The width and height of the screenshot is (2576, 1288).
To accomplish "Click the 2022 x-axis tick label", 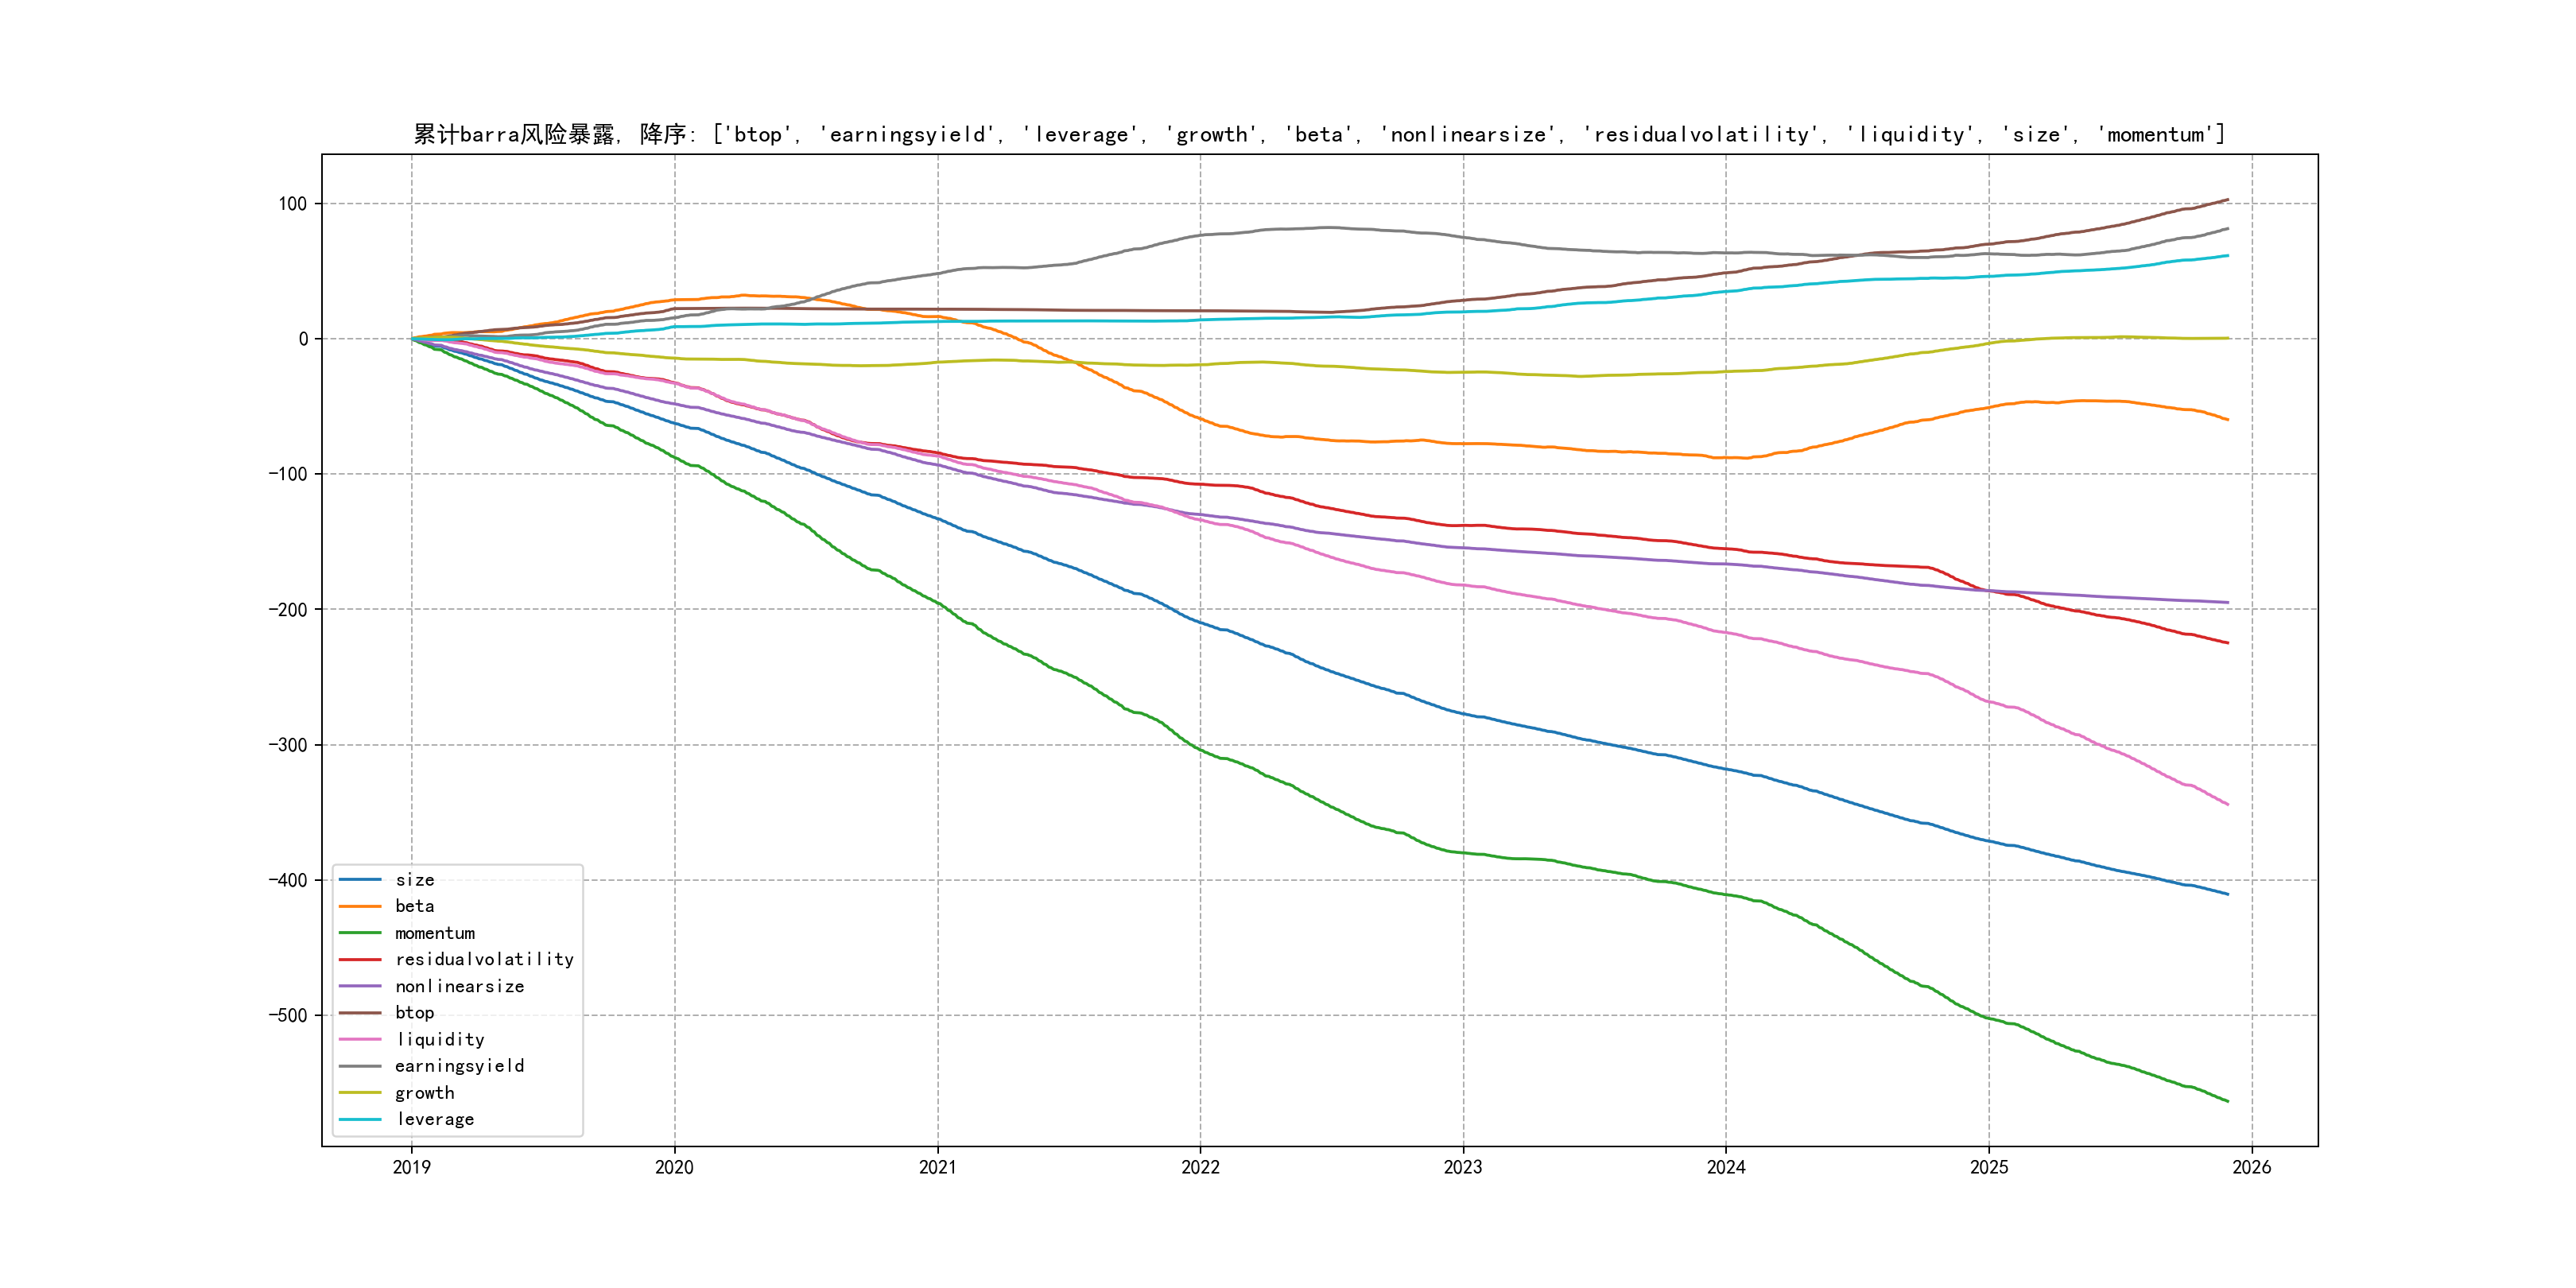I will [x=1200, y=1167].
